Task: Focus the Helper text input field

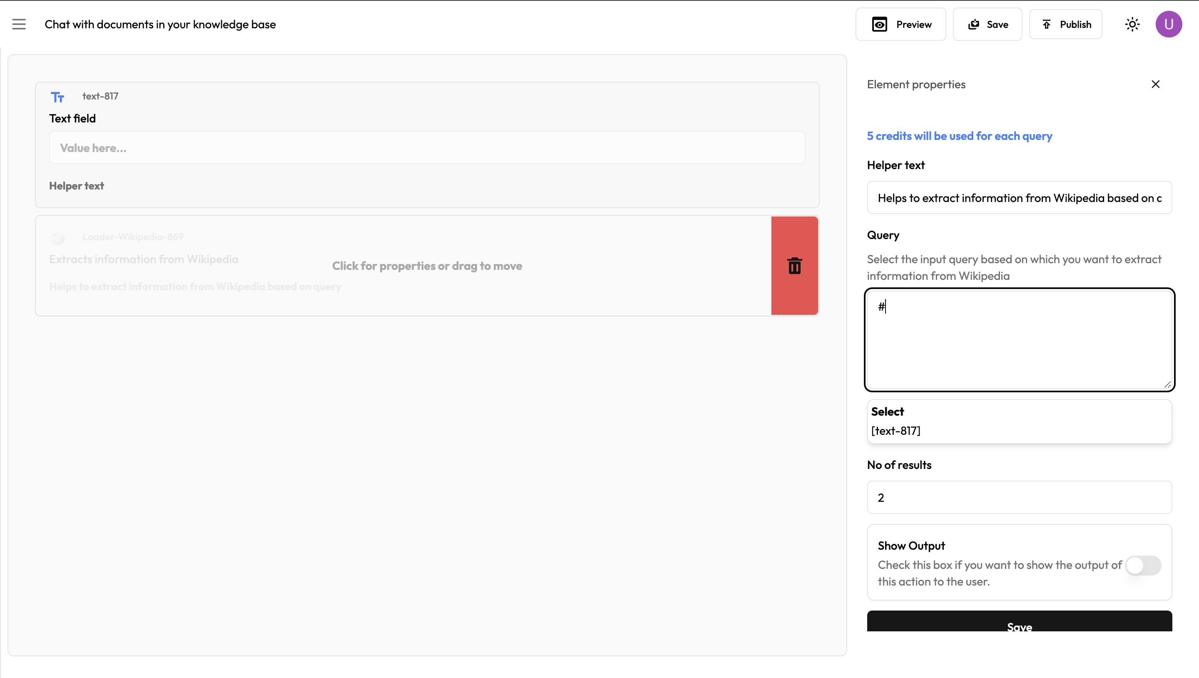Action: [1019, 198]
